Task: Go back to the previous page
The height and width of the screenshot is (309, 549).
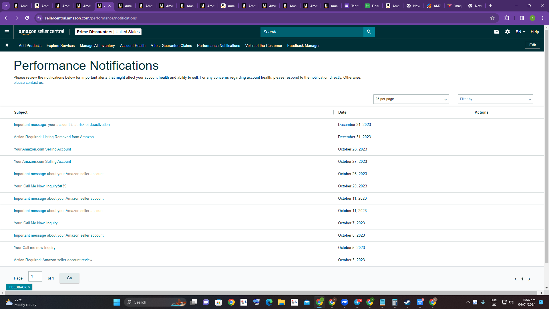Action: click(6, 18)
